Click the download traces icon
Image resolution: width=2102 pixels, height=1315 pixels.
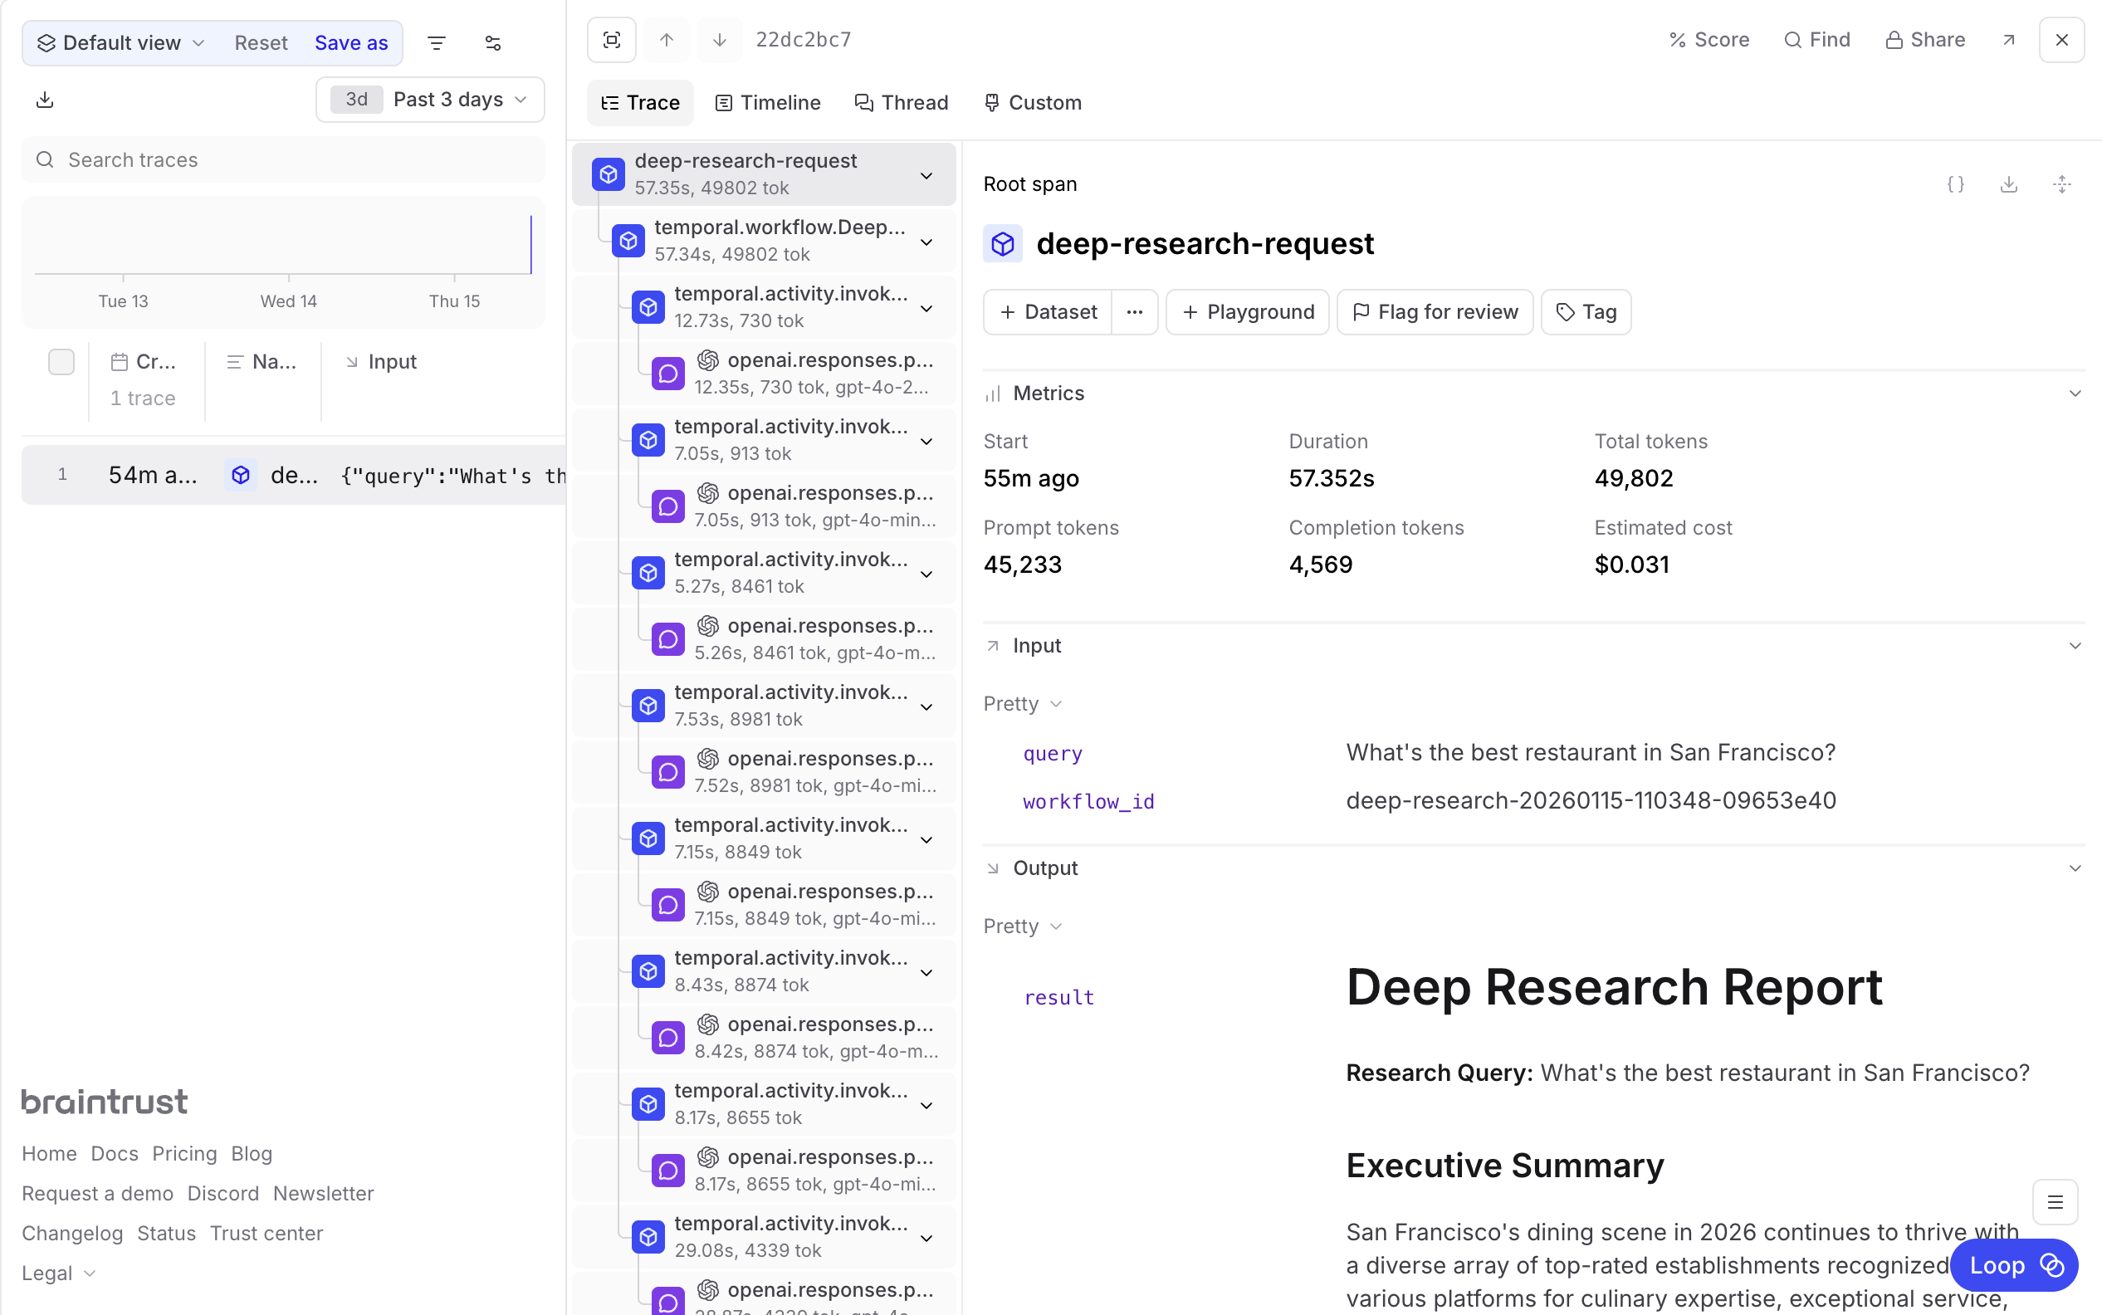click(45, 100)
